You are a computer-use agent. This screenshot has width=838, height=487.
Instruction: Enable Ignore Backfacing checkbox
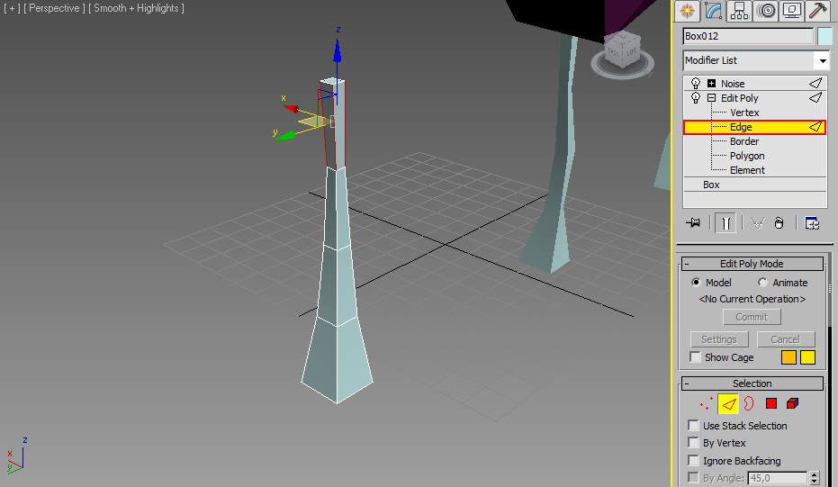(694, 460)
